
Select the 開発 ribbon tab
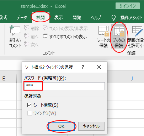coord(77,18)
